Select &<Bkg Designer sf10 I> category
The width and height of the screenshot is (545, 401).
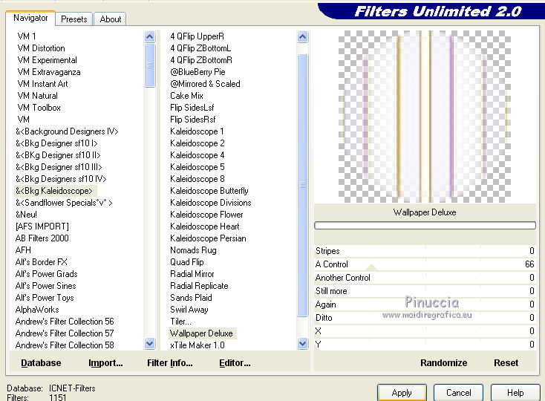56,143
